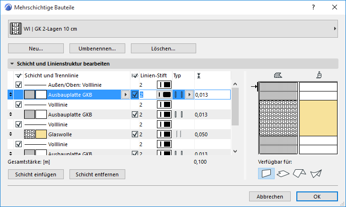Toggle the wall availability icon
This screenshot has width=346, height=207.
(x=267, y=173)
